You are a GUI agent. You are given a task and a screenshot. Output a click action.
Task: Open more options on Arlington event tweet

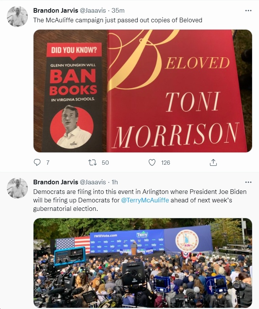pyautogui.click(x=248, y=182)
